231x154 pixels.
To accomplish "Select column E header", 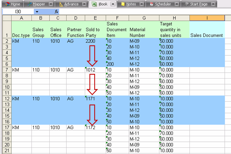I will point(95,18).
